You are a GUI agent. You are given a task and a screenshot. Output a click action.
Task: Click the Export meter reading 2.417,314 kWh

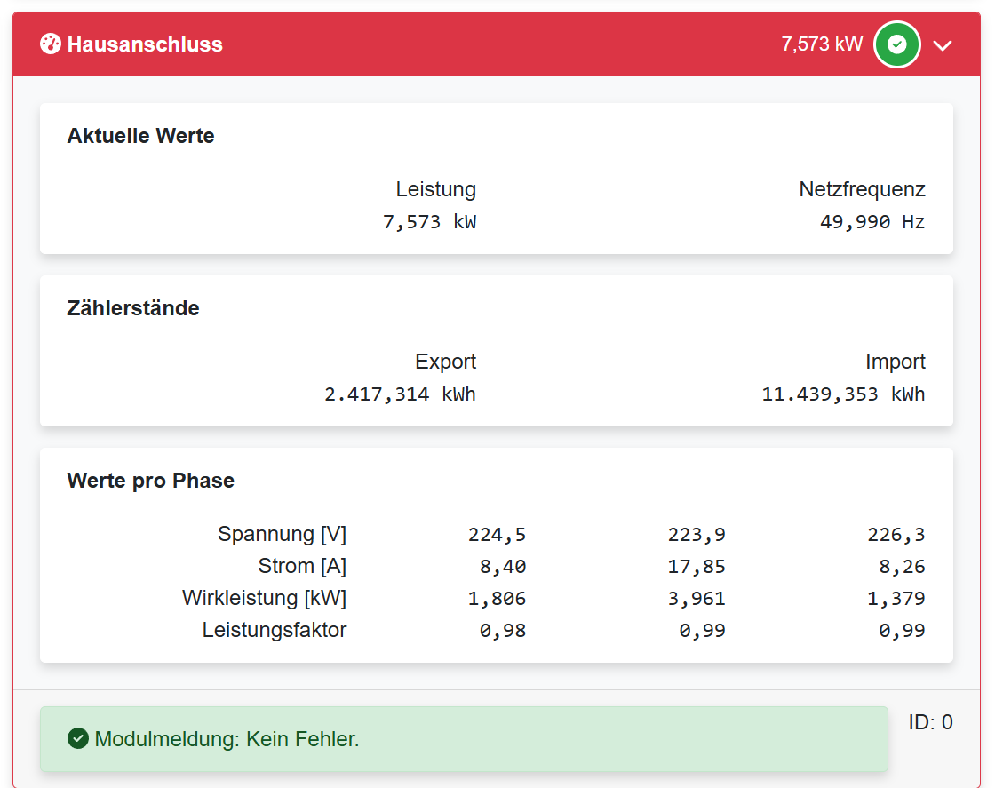(400, 394)
